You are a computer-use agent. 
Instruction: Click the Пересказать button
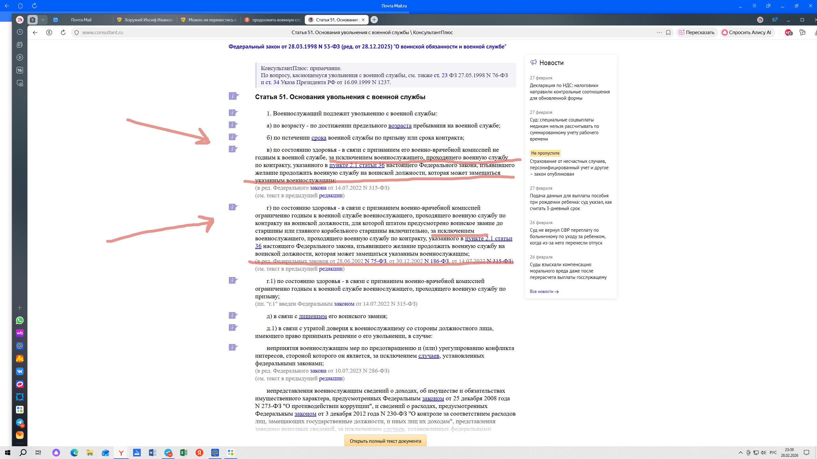pyautogui.click(x=697, y=33)
